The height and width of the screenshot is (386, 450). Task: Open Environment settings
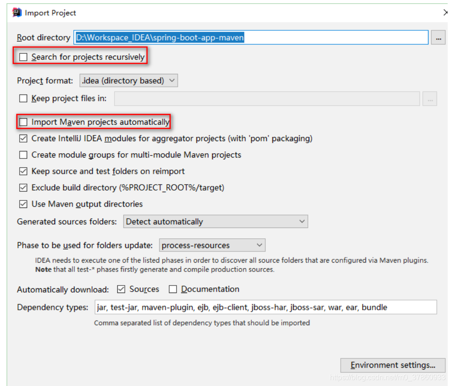pos(393,365)
